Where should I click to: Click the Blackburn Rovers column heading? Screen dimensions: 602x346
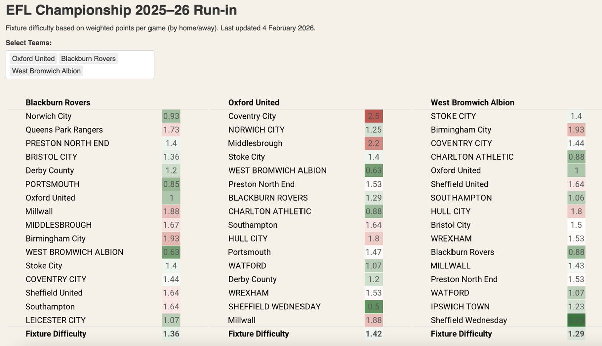pyautogui.click(x=58, y=102)
